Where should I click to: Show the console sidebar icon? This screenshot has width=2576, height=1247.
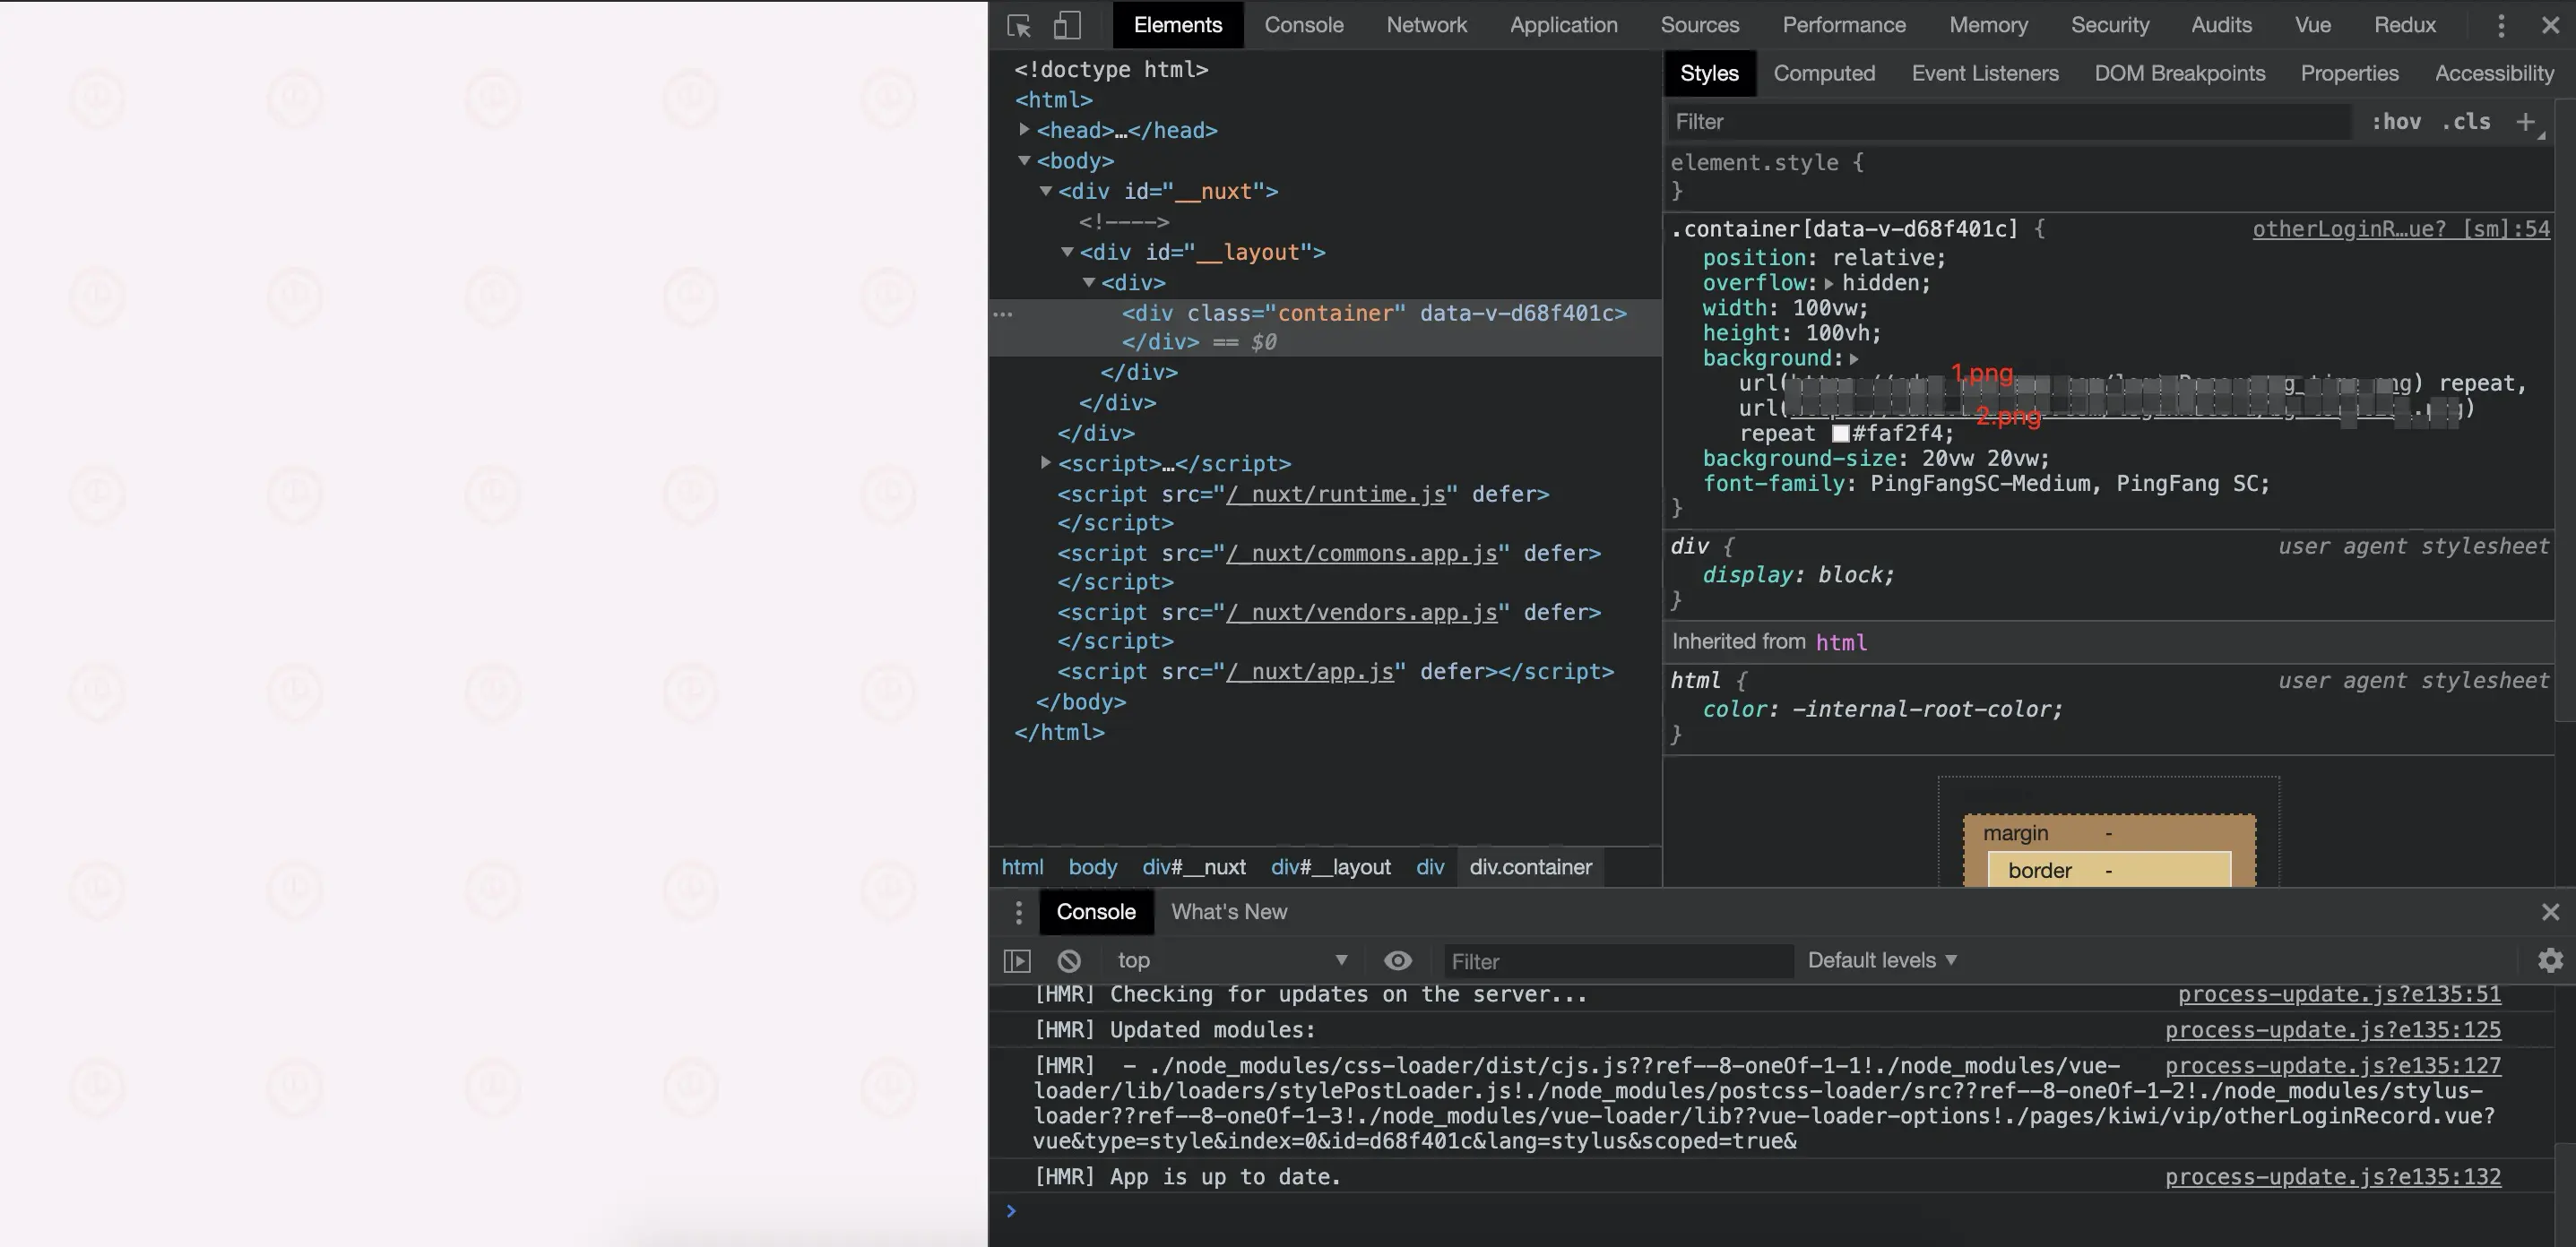tap(1017, 960)
